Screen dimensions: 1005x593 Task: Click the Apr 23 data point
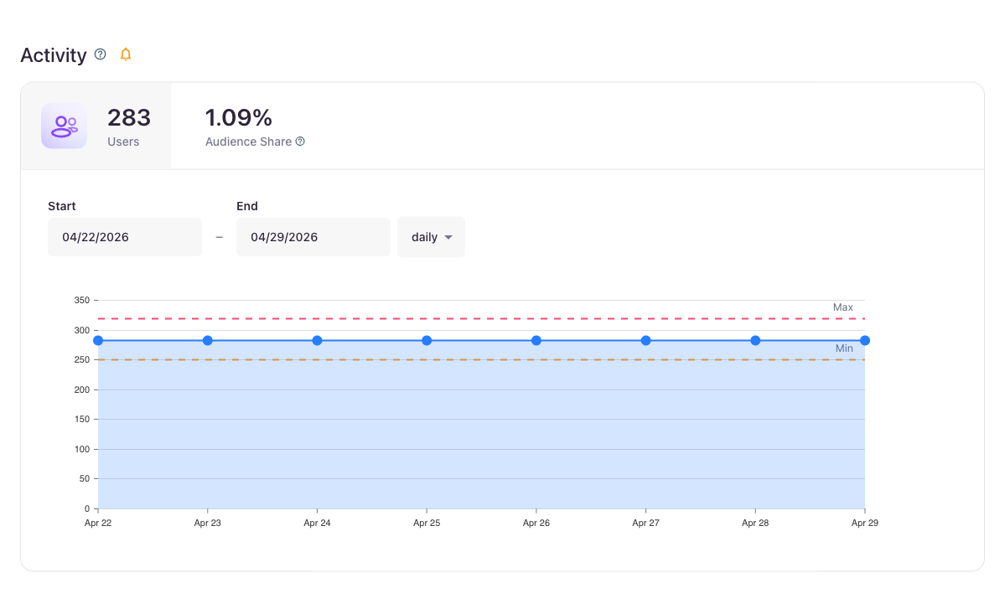(208, 341)
